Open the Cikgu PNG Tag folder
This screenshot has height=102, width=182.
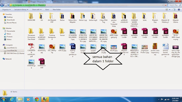coord(104,18)
